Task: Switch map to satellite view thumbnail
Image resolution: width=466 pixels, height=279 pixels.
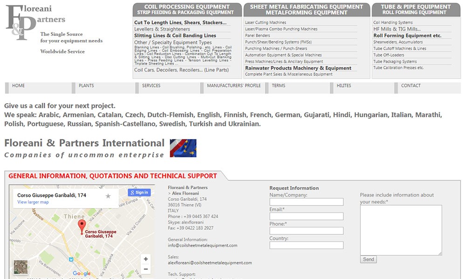Action: pos(21,267)
